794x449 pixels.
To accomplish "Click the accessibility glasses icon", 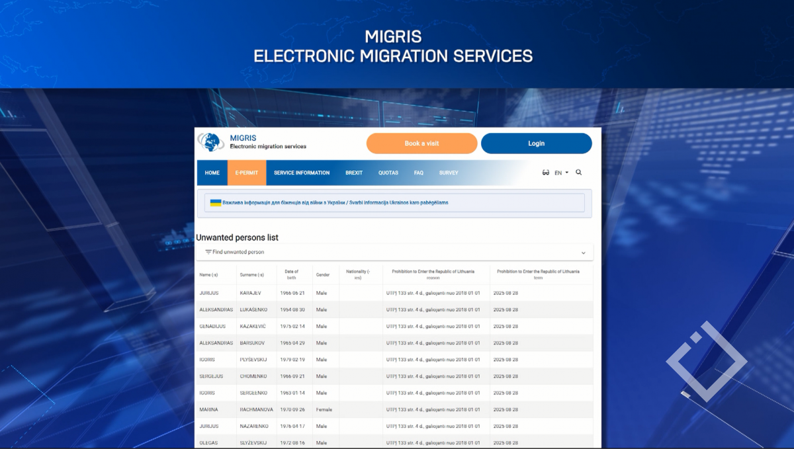I will point(546,173).
